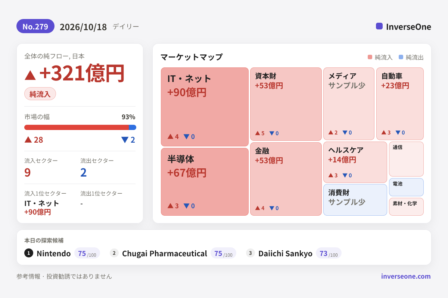Select the 消費財 sector tile
The height and width of the screenshot is (298, 448).
point(355,200)
